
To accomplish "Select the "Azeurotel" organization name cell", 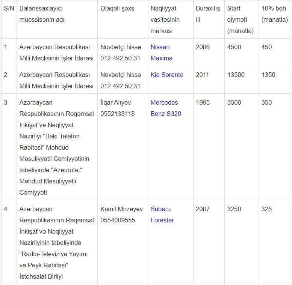I will 56,147.
